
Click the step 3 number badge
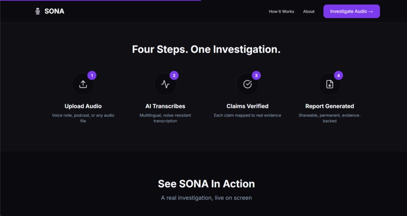click(x=256, y=75)
